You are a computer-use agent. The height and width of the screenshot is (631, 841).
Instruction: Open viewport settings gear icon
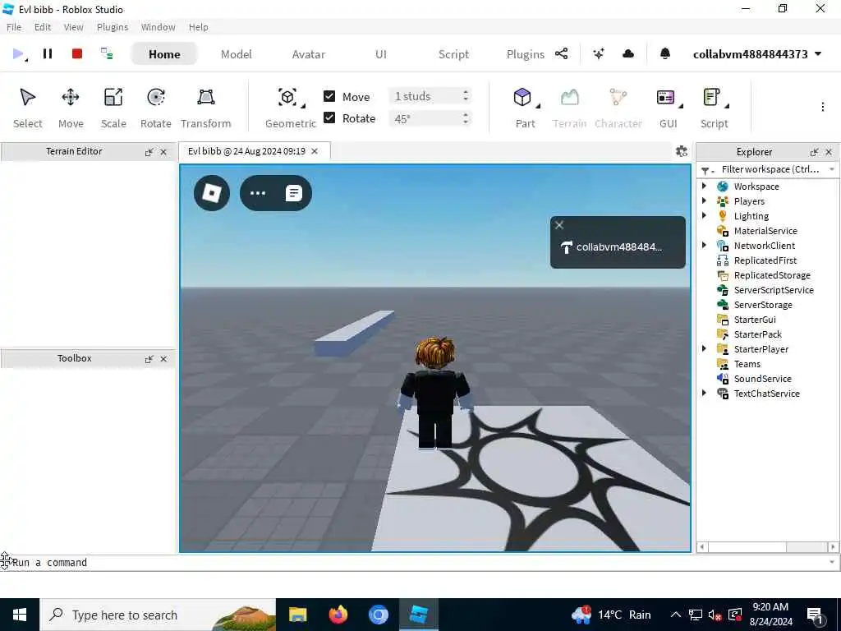[x=682, y=151]
